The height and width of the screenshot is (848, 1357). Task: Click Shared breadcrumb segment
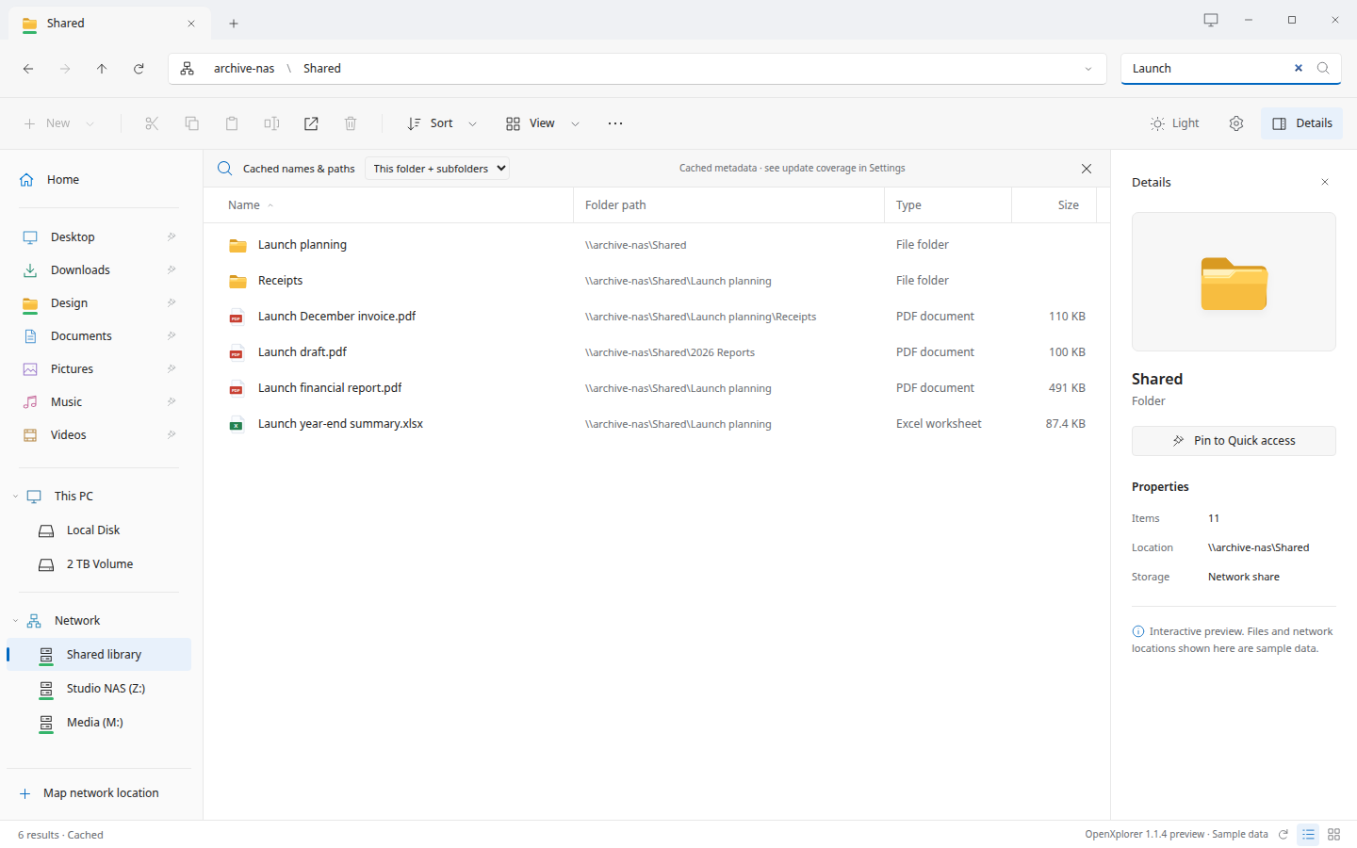(x=322, y=69)
